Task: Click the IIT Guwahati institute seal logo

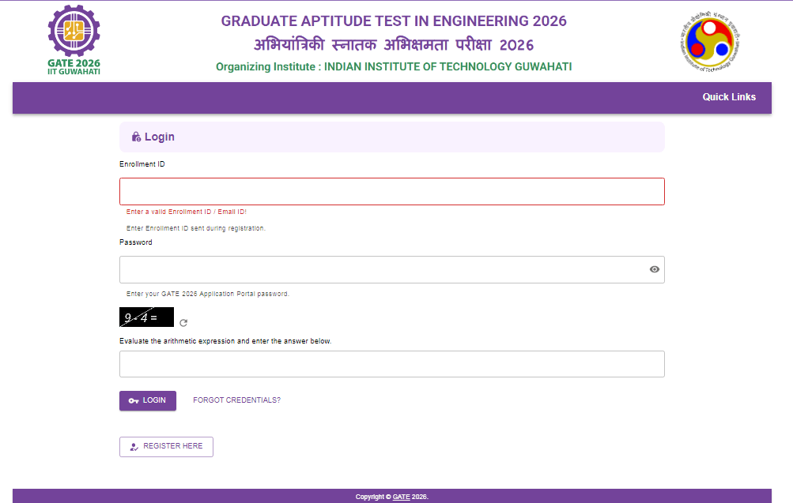Action: (710, 39)
